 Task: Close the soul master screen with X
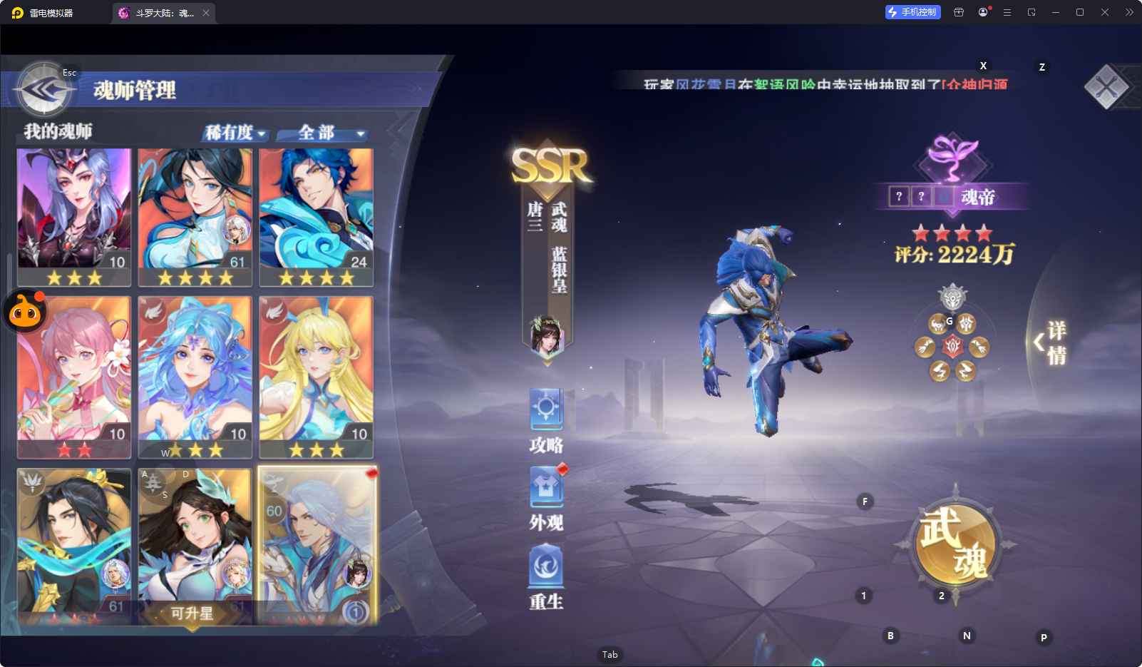pyautogui.click(x=1106, y=88)
